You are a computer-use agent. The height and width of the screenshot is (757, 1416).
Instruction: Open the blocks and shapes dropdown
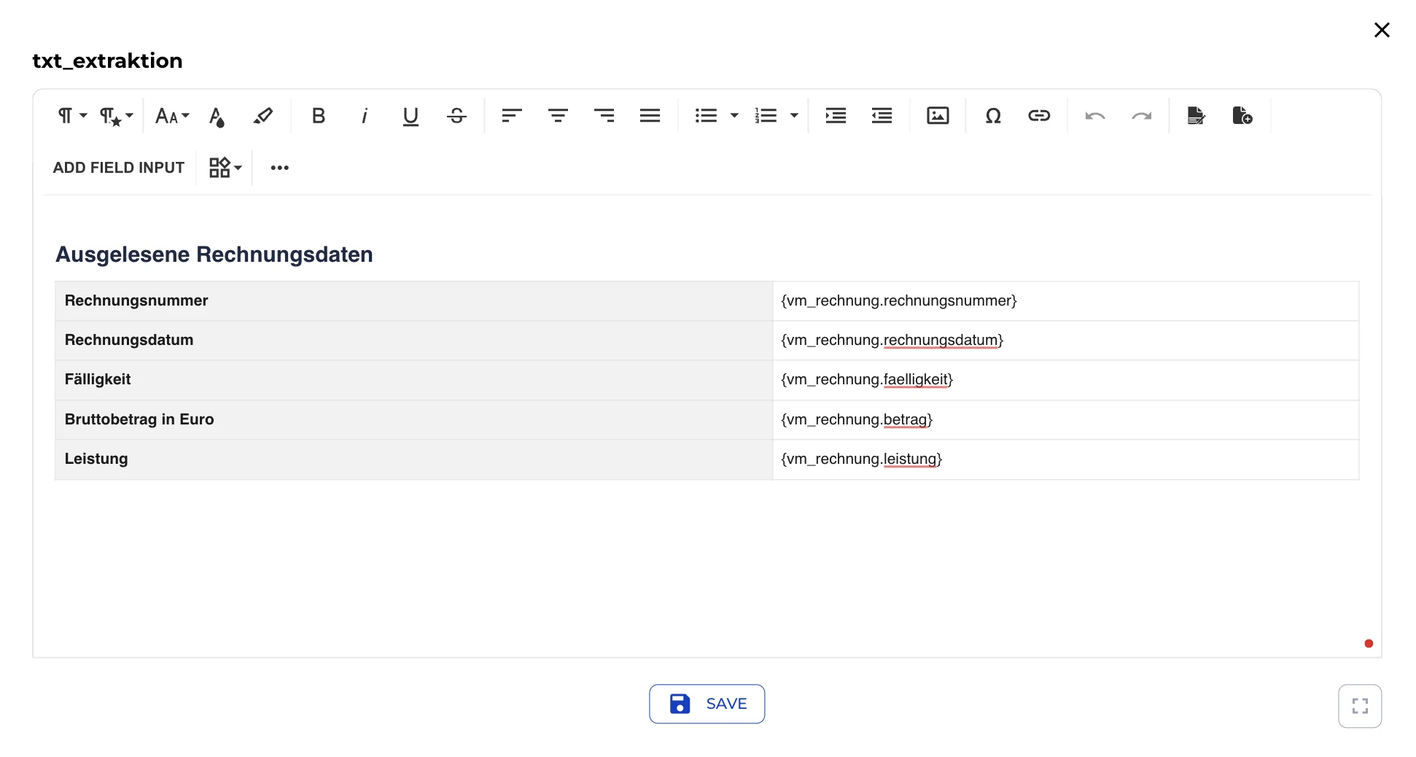tap(225, 168)
